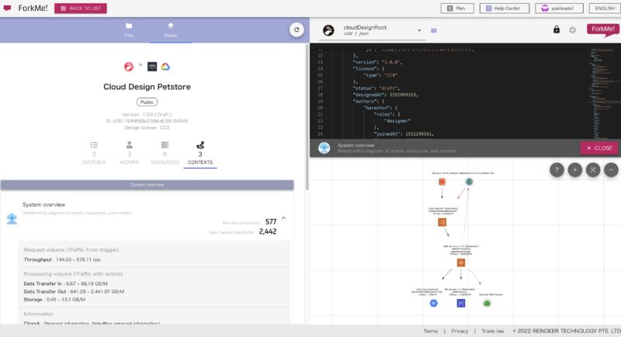Image resolution: width=621 pixels, height=337 pixels.
Task: Zoom out the diagram
Action: (x=611, y=170)
